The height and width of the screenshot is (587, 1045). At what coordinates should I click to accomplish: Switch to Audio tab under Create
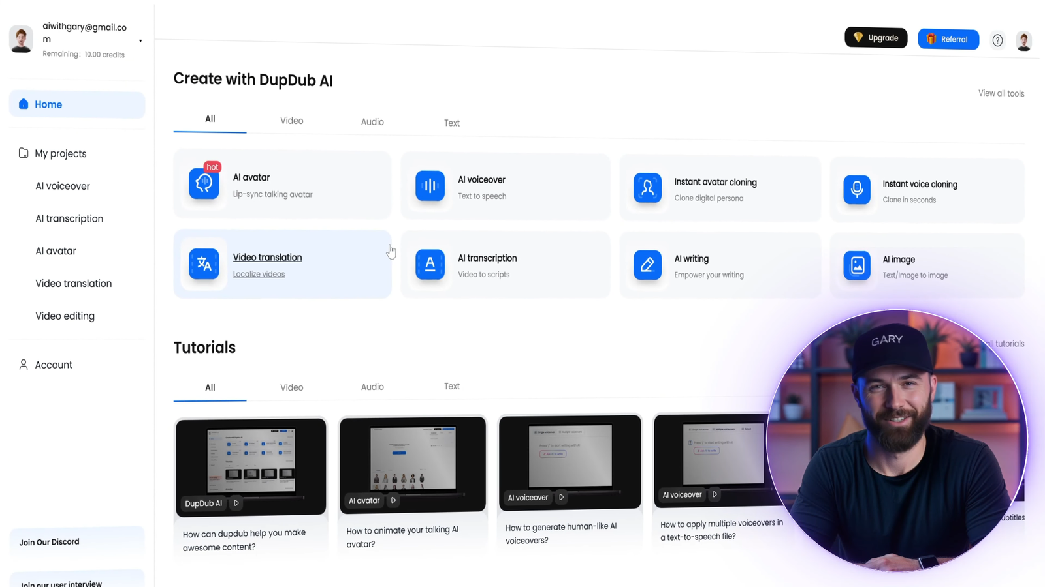(x=372, y=122)
